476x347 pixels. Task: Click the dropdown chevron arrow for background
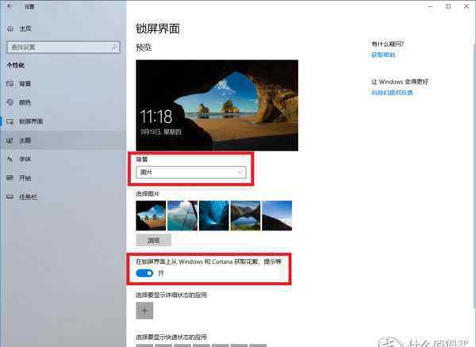[240, 172]
